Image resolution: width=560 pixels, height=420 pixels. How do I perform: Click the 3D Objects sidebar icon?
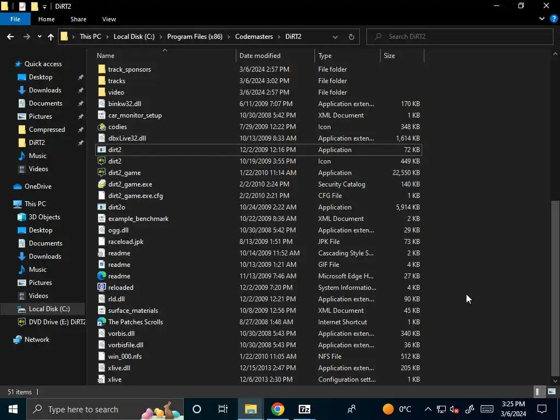click(22, 217)
